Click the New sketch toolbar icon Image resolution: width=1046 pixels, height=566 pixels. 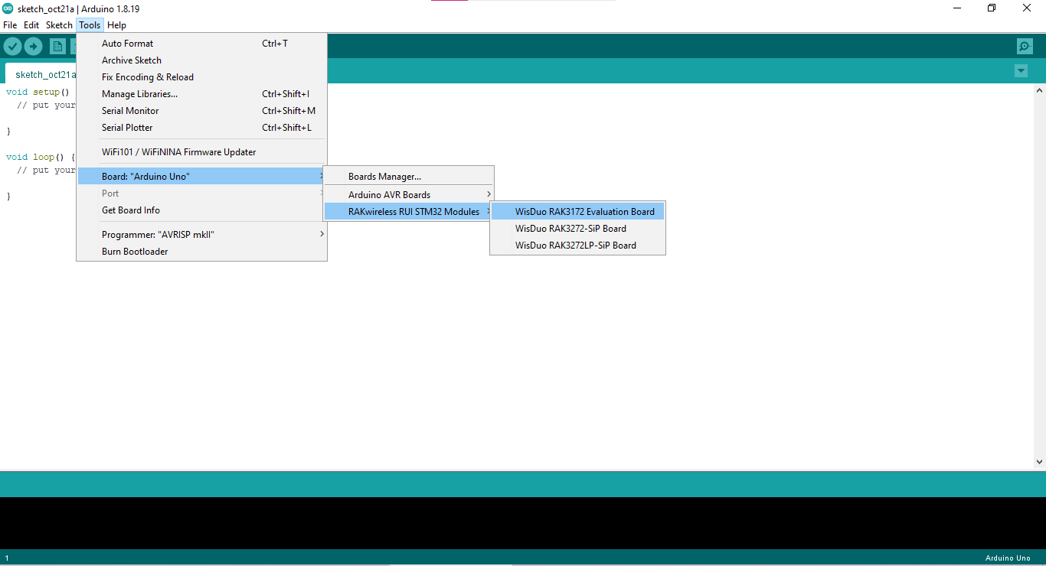57,47
